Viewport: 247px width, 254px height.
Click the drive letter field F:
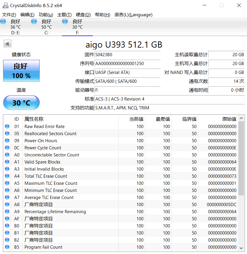click(127, 90)
